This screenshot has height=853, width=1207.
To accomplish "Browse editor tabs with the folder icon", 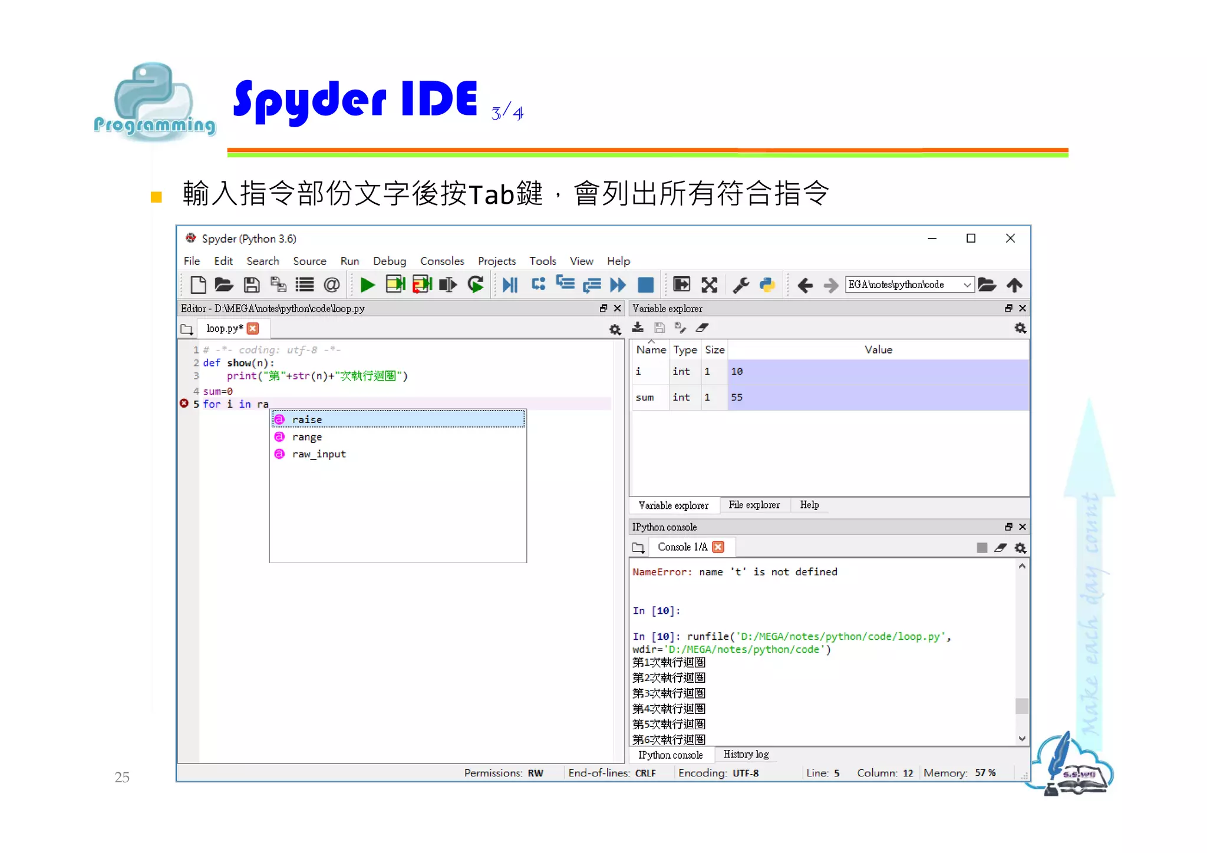I will pyautogui.click(x=187, y=329).
